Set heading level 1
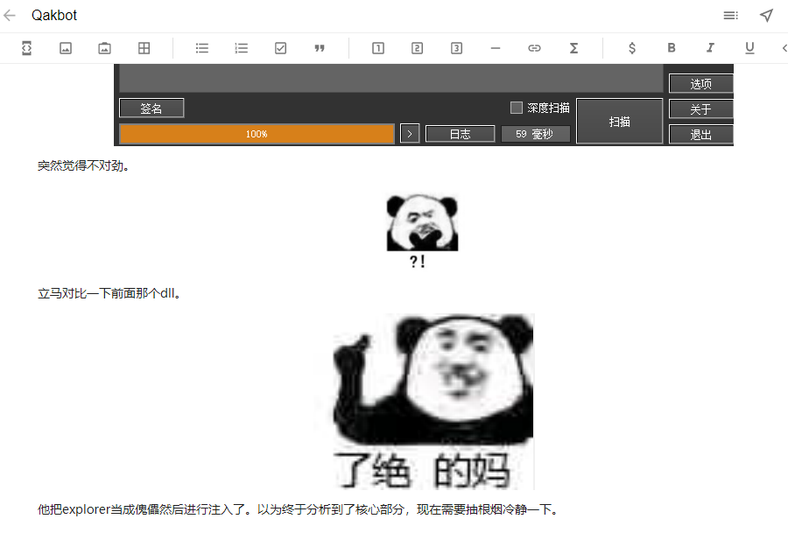The height and width of the screenshot is (547, 788). click(378, 48)
